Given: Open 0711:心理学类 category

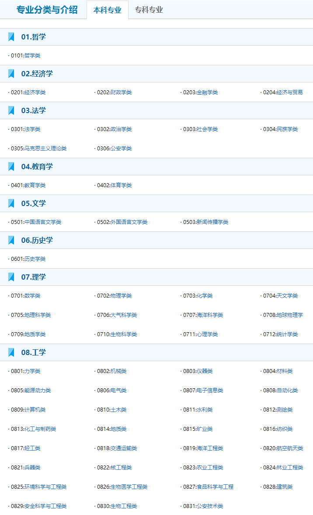Looking at the screenshot, I should 200,334.
